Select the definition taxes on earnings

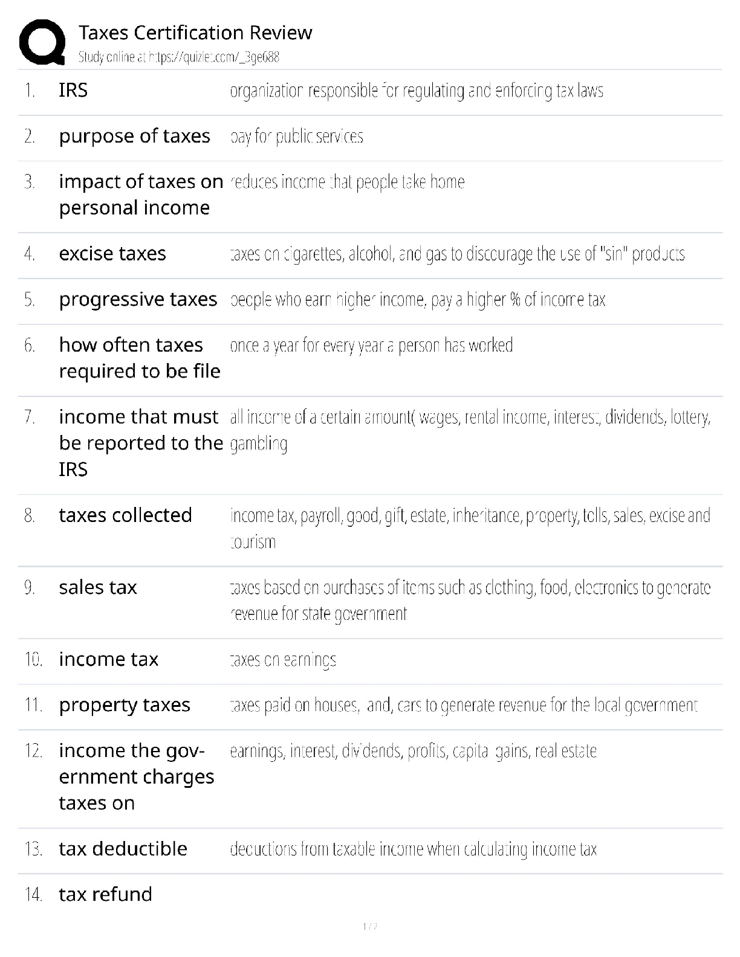pos(283,660)
